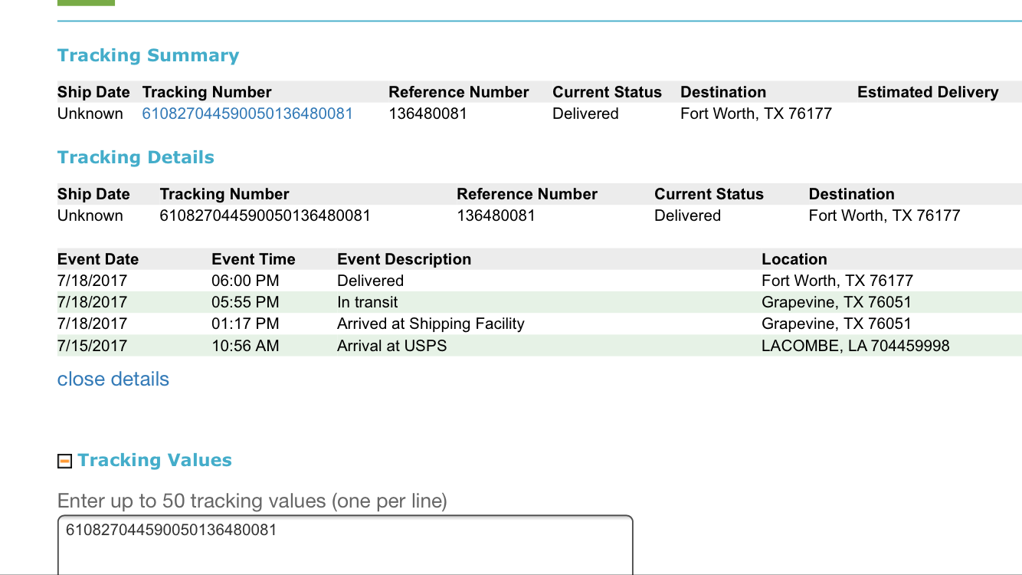This screenshot has width=1022, height=575.
Task: Click the Location column header
Action: (x=794, y=259)
